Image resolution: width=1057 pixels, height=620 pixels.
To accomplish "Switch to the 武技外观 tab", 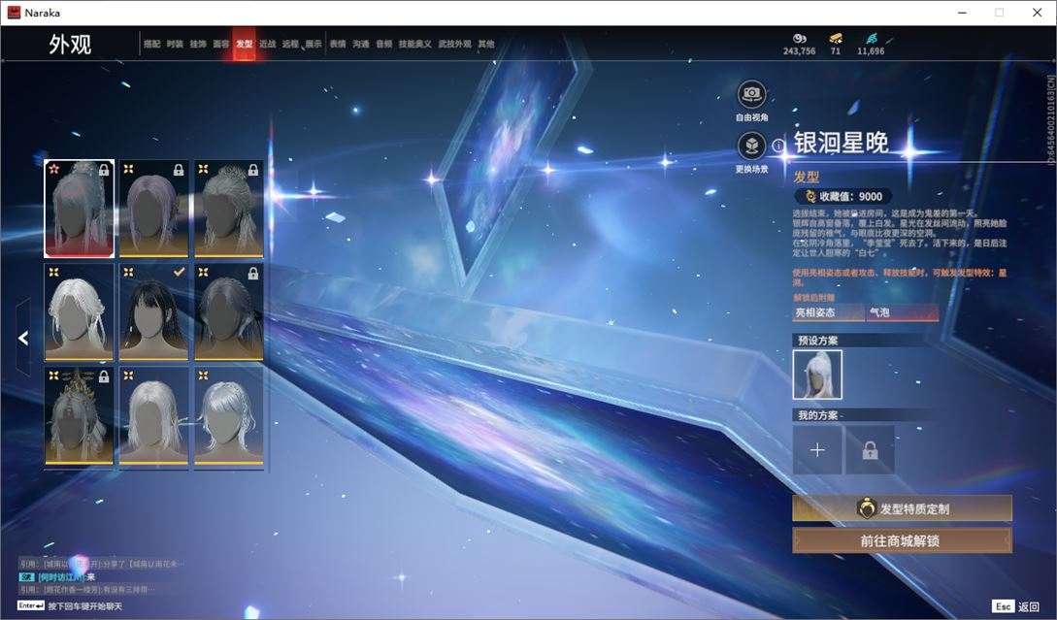I will (455, 44).
